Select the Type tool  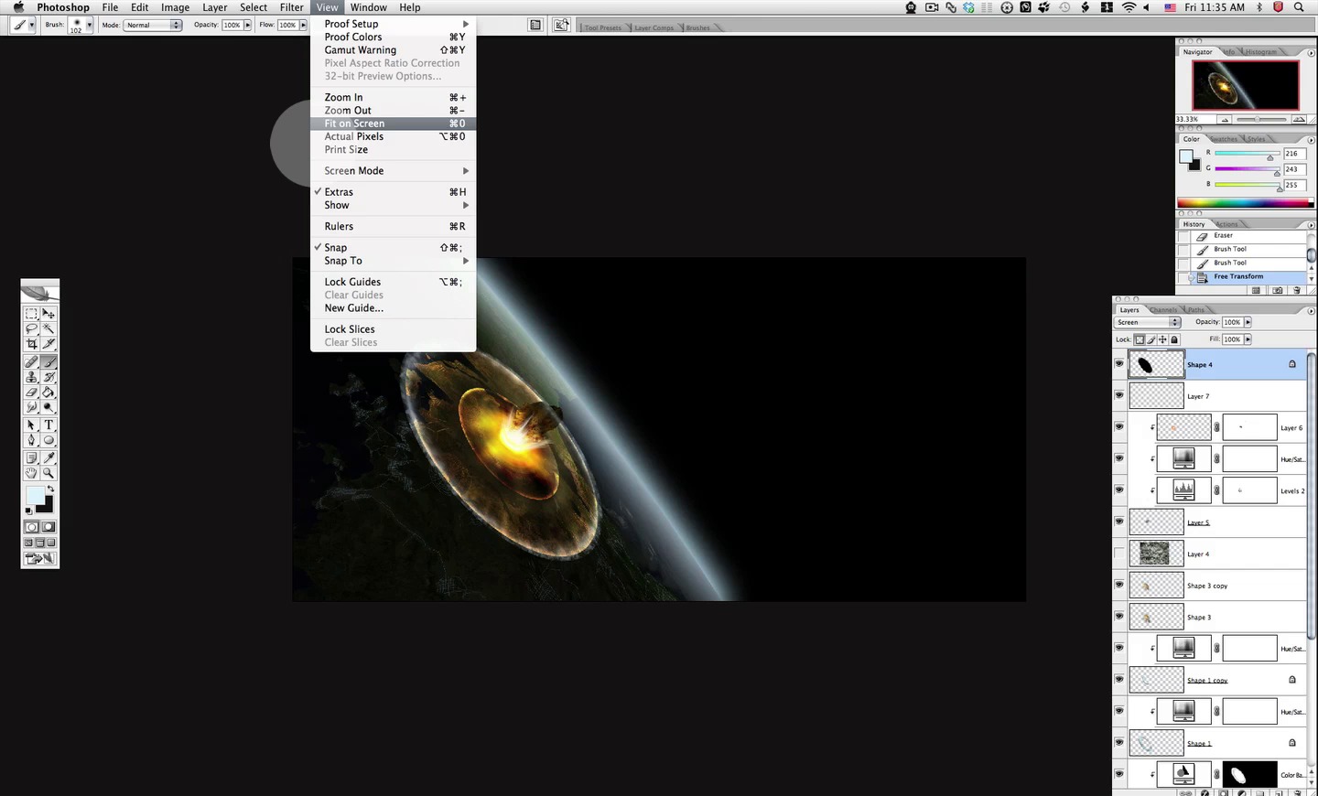pyautogui.click(x=49, y=425)
